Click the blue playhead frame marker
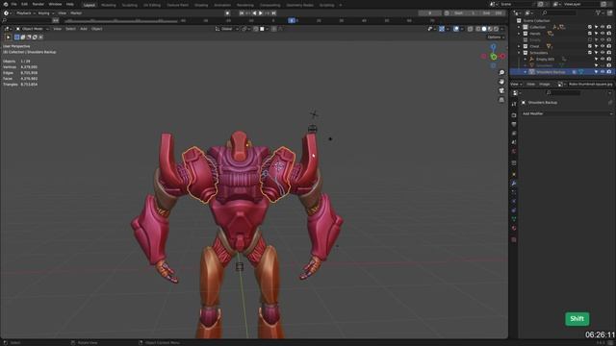 click(292, 20)
